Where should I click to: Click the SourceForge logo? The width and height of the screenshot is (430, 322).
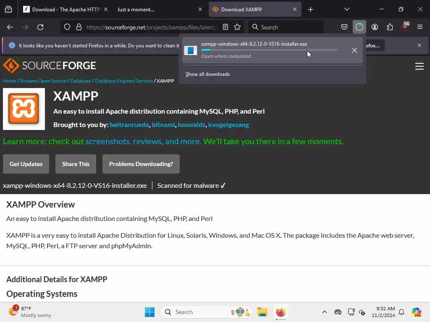[x=50, y=65]
